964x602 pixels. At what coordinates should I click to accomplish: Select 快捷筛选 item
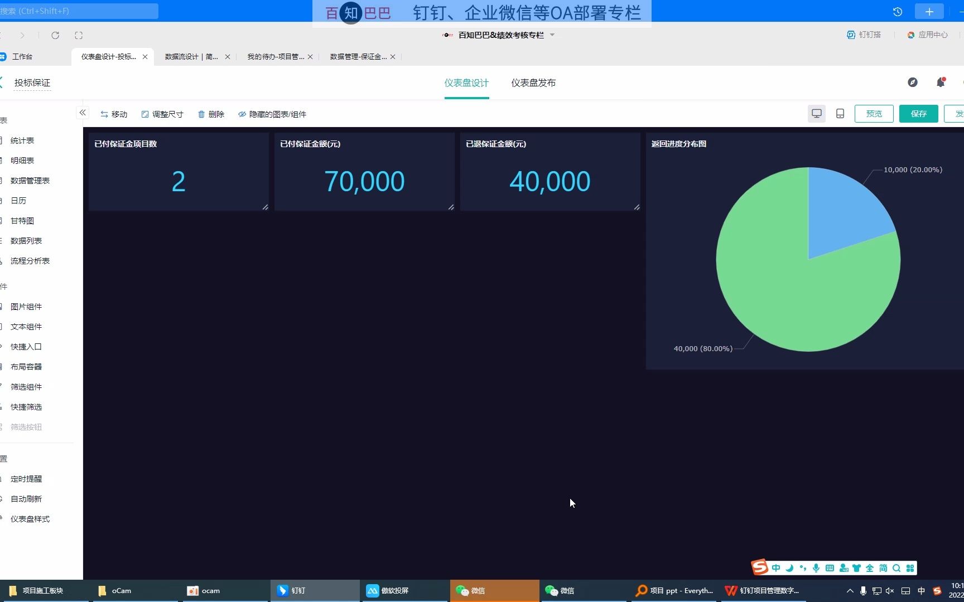coord(26,407)
